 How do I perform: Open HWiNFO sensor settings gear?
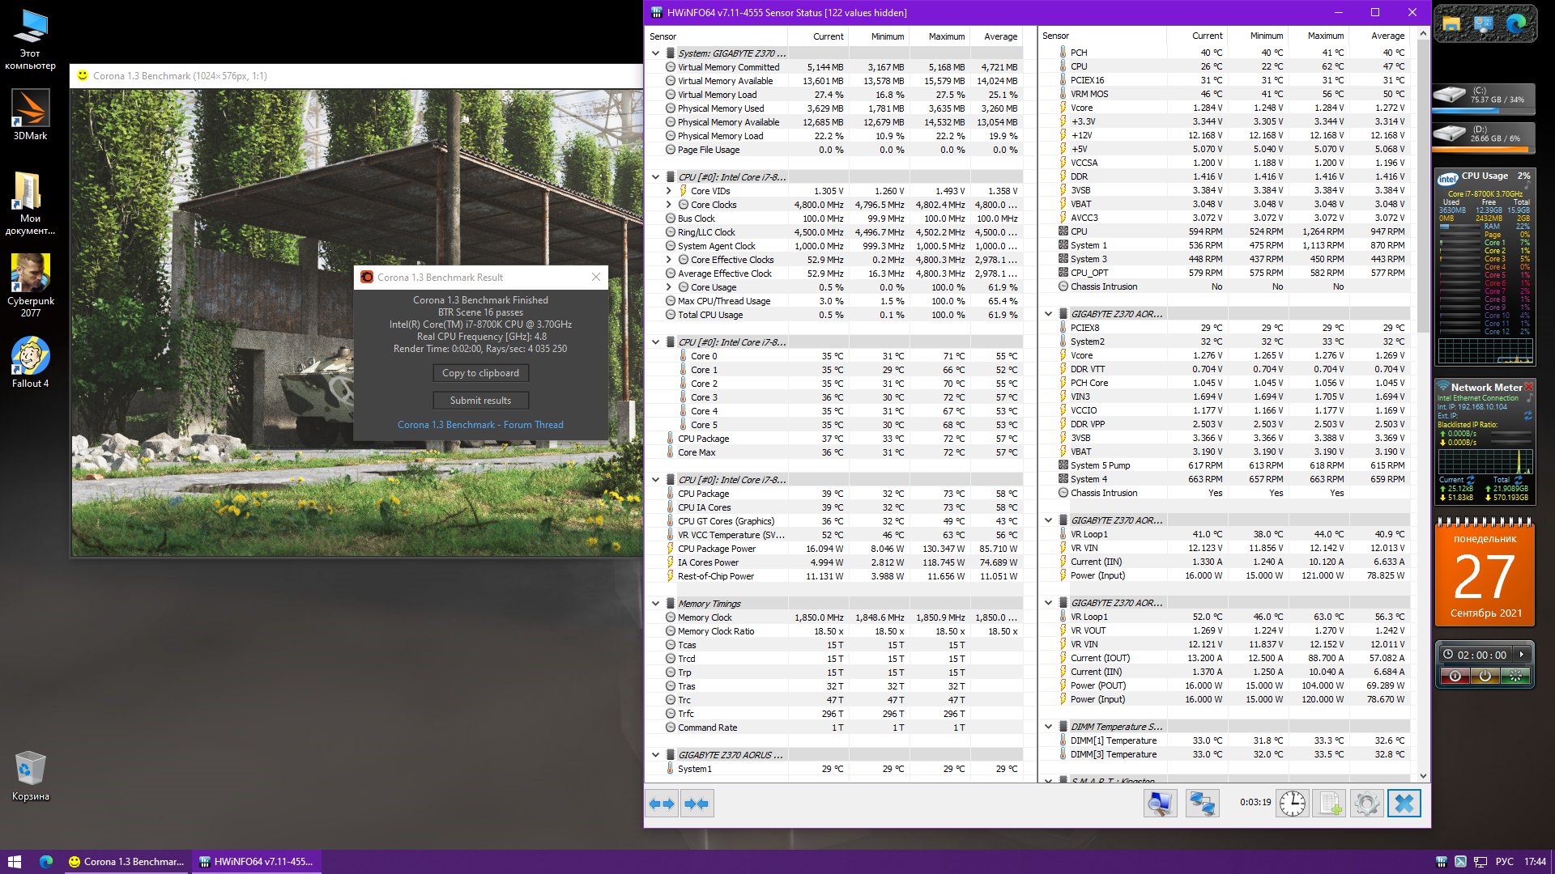(x=1366, y=804)
